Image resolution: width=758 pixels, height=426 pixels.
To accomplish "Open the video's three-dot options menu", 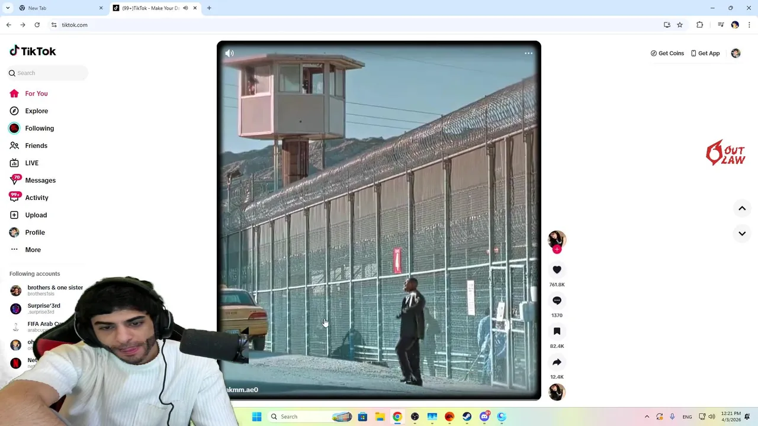I will pos(528,53).
